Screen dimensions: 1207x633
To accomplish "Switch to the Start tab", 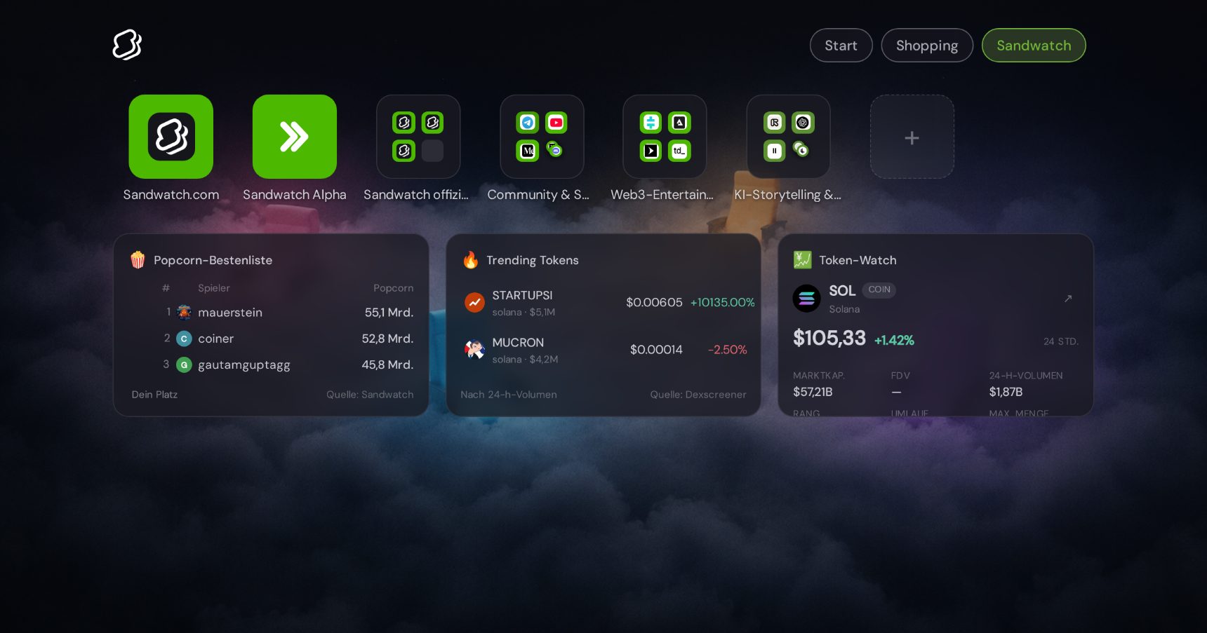I will pyautogui.click(x=841, y=46).
